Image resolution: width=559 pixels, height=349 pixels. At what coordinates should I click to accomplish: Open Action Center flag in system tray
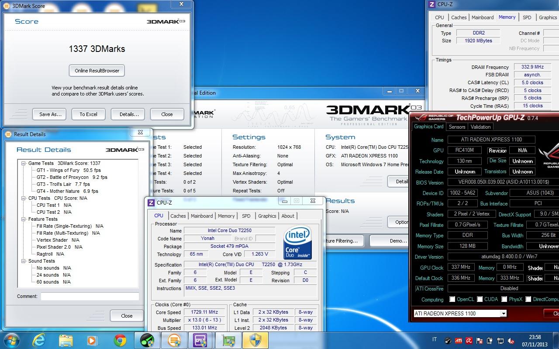click(x=480, y=340)
